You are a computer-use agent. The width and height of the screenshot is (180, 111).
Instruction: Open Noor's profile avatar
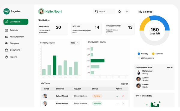click(41, 11)
